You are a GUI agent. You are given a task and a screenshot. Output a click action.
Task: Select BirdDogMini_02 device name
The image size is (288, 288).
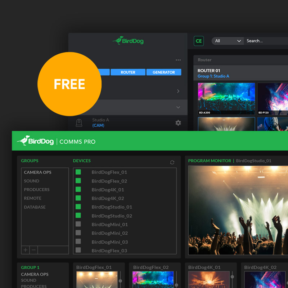(110, 233)
